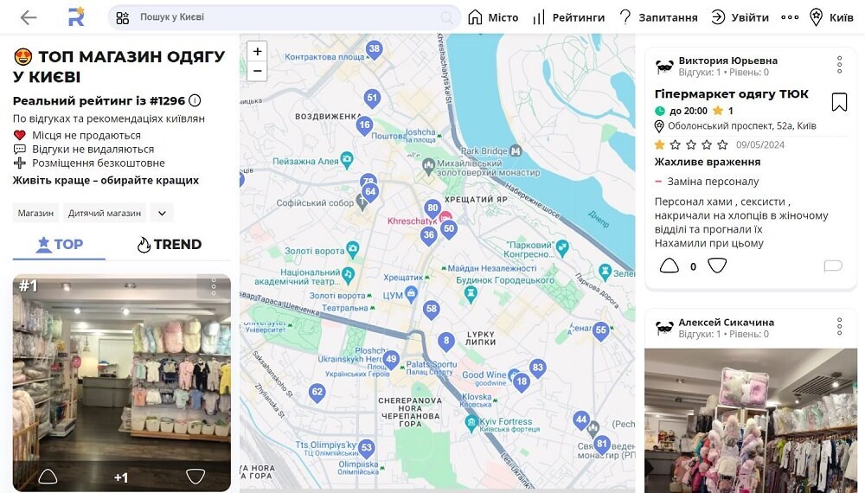Upvote Виктория Юрьевна's review
This screenshot has height=493, width=865.
pyautogui.click(x=670, y=266)
